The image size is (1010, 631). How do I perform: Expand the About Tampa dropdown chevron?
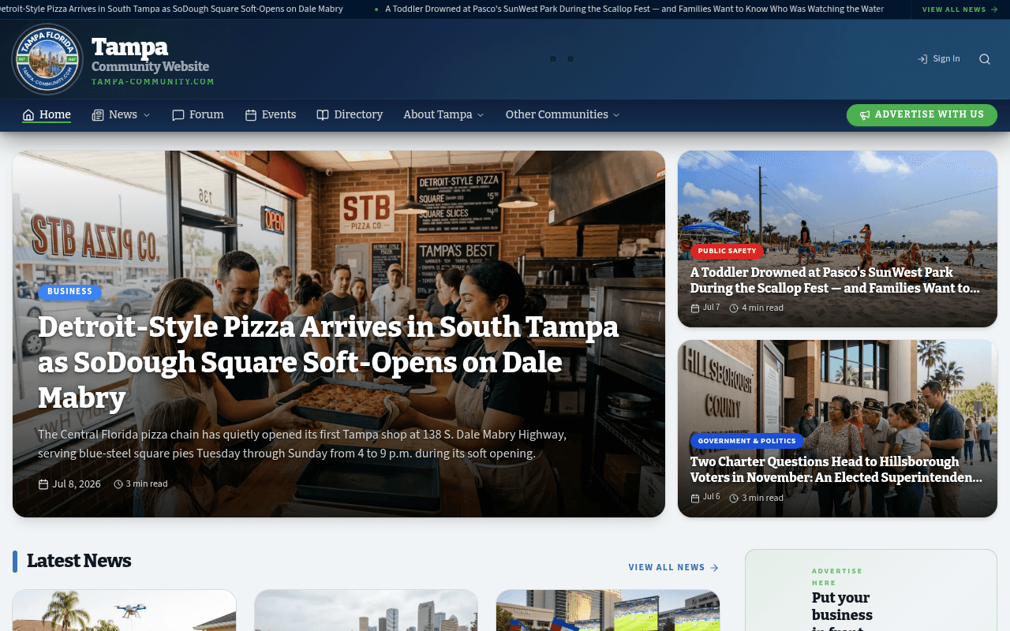tap(481, 115)
